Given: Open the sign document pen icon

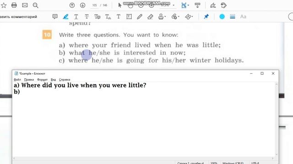Looking at the screenshot, I should (213, 5).
